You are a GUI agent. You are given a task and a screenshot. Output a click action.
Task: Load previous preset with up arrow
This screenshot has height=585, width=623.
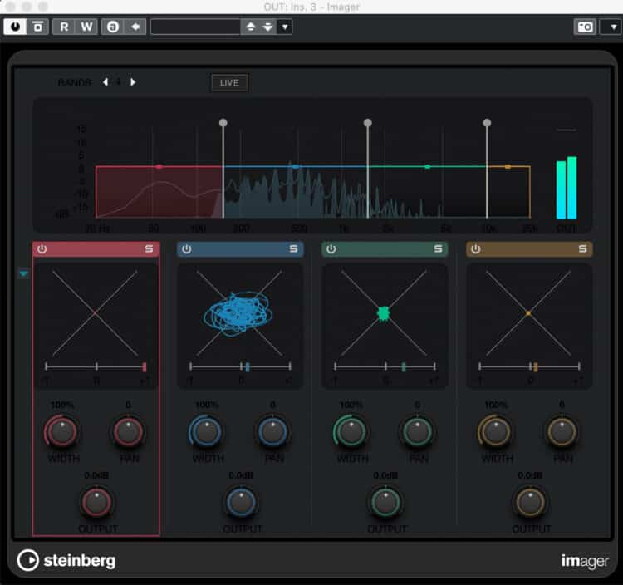250,27
